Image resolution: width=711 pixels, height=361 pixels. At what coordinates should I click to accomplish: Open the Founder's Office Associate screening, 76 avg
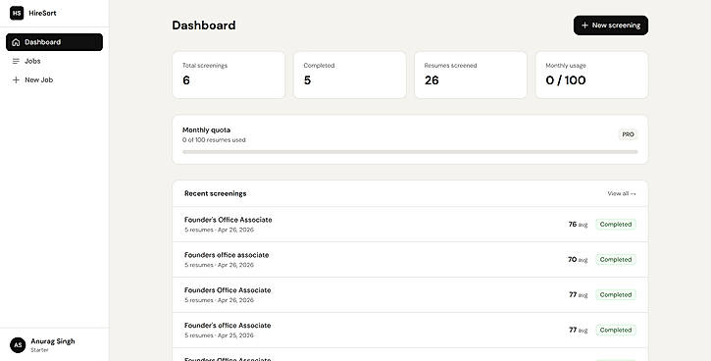tap(410, 225)
